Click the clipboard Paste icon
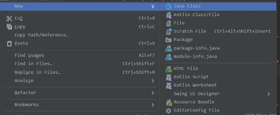Image resolution: width=280 pixels, height=115 pixels. (9, 43)
